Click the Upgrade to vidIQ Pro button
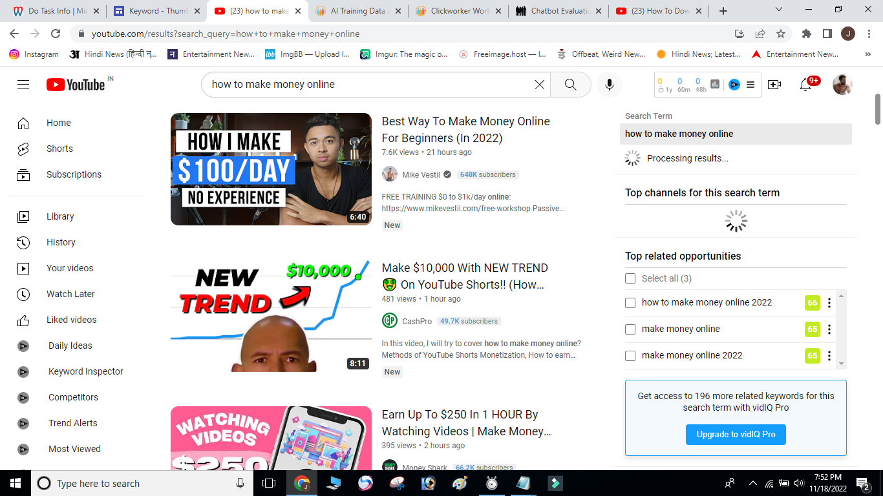This screenshot has height=496, width=883. tap(736, 435)
